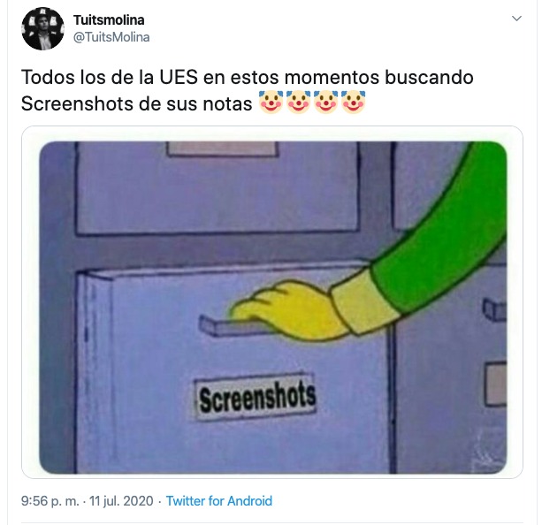Click the word momentos in the tweet
The image size is (542, 525).
[332, 77]
